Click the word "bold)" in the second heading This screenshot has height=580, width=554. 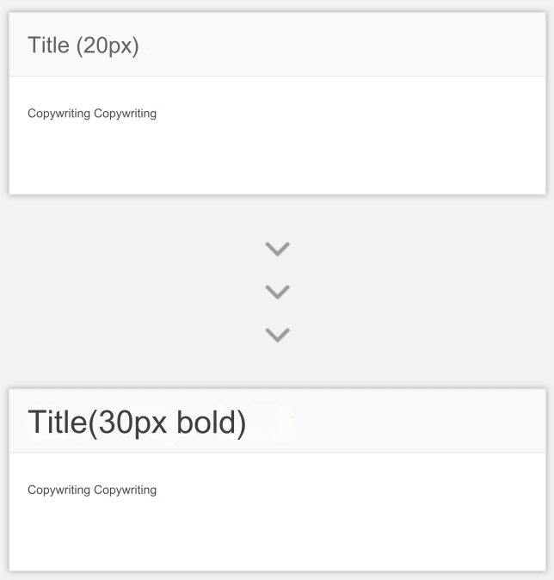pyautogui.click(x=211, y=423)
